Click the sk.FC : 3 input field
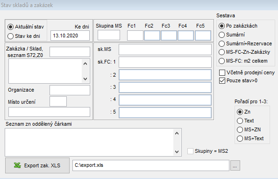 point(165,87)
